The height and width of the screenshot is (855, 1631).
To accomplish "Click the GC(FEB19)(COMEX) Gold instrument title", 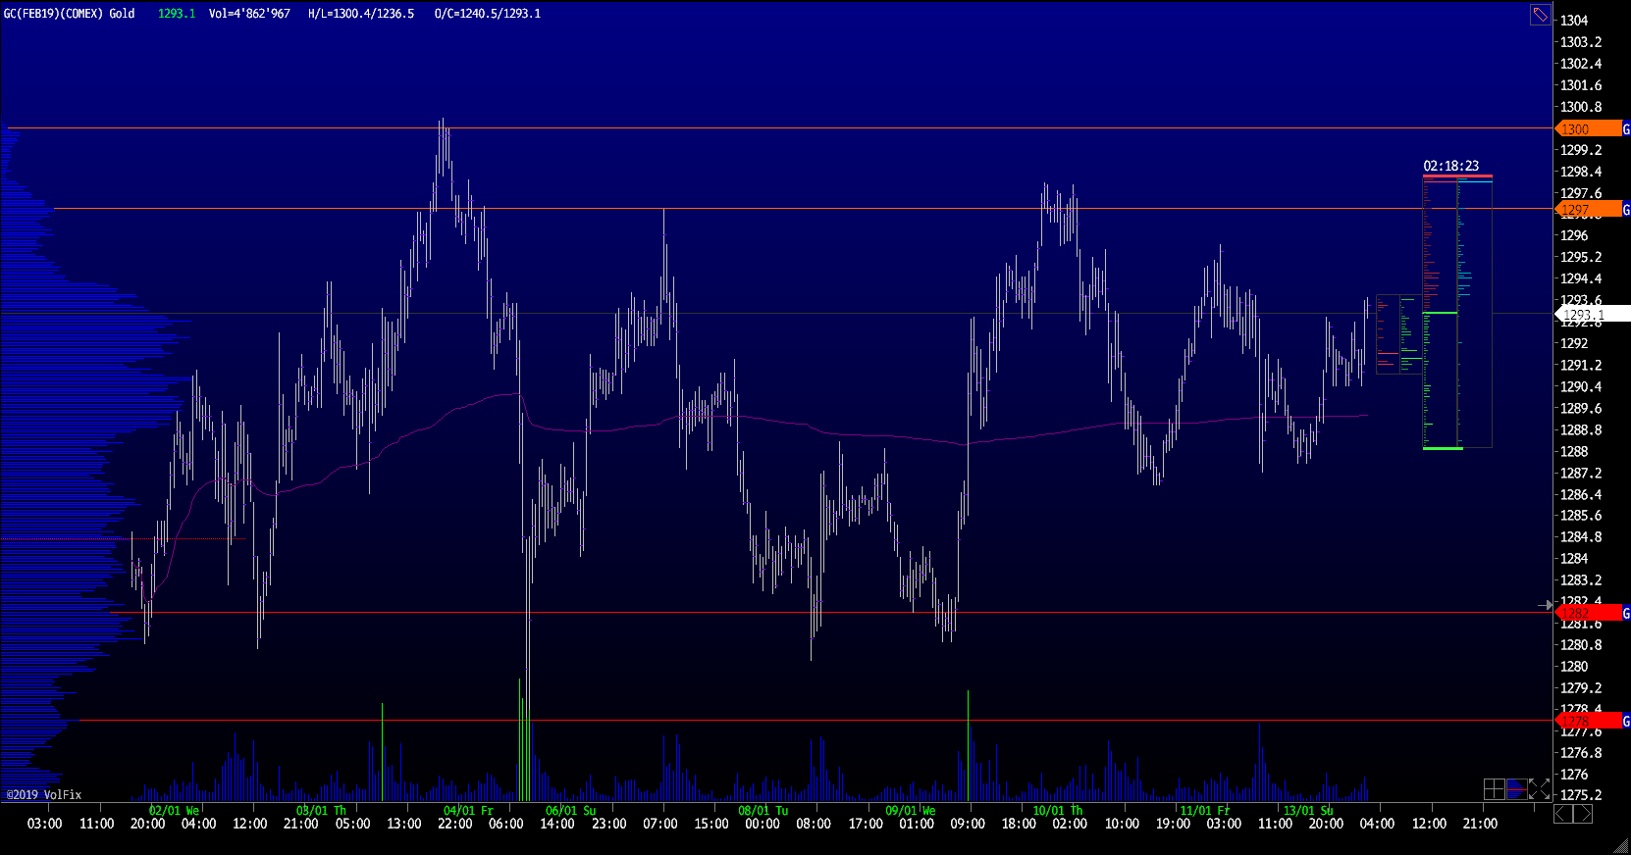I will (x=70, y=14).
